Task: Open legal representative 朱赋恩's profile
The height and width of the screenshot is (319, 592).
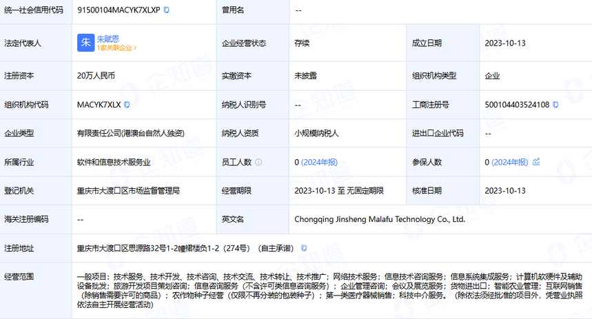Action: [x=108, y=39]
